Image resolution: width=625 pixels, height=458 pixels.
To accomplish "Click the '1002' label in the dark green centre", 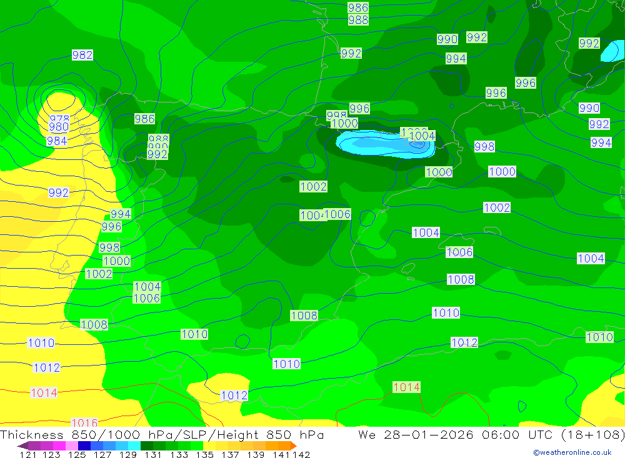I will (314, 186).
